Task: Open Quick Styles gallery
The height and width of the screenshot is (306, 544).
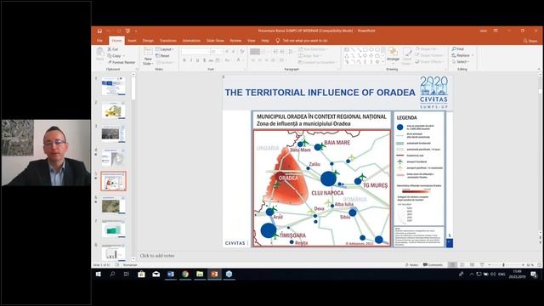Action: coord(407,56)
